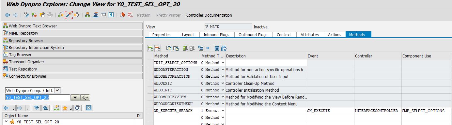This screenshot has width=452, height=125.
Task: Click the Select All rows icon
Action: pyautogui.click(x=185, y=48)
